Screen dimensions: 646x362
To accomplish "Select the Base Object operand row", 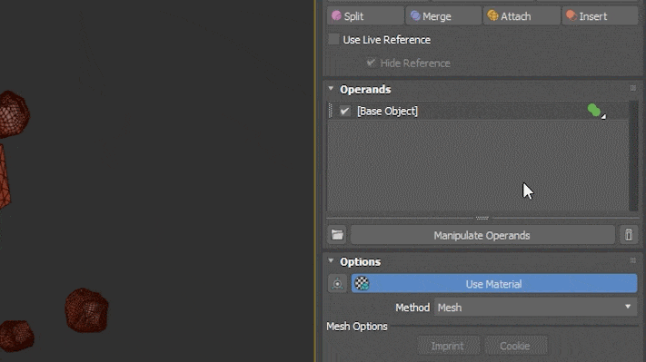I will pos(478,111).
